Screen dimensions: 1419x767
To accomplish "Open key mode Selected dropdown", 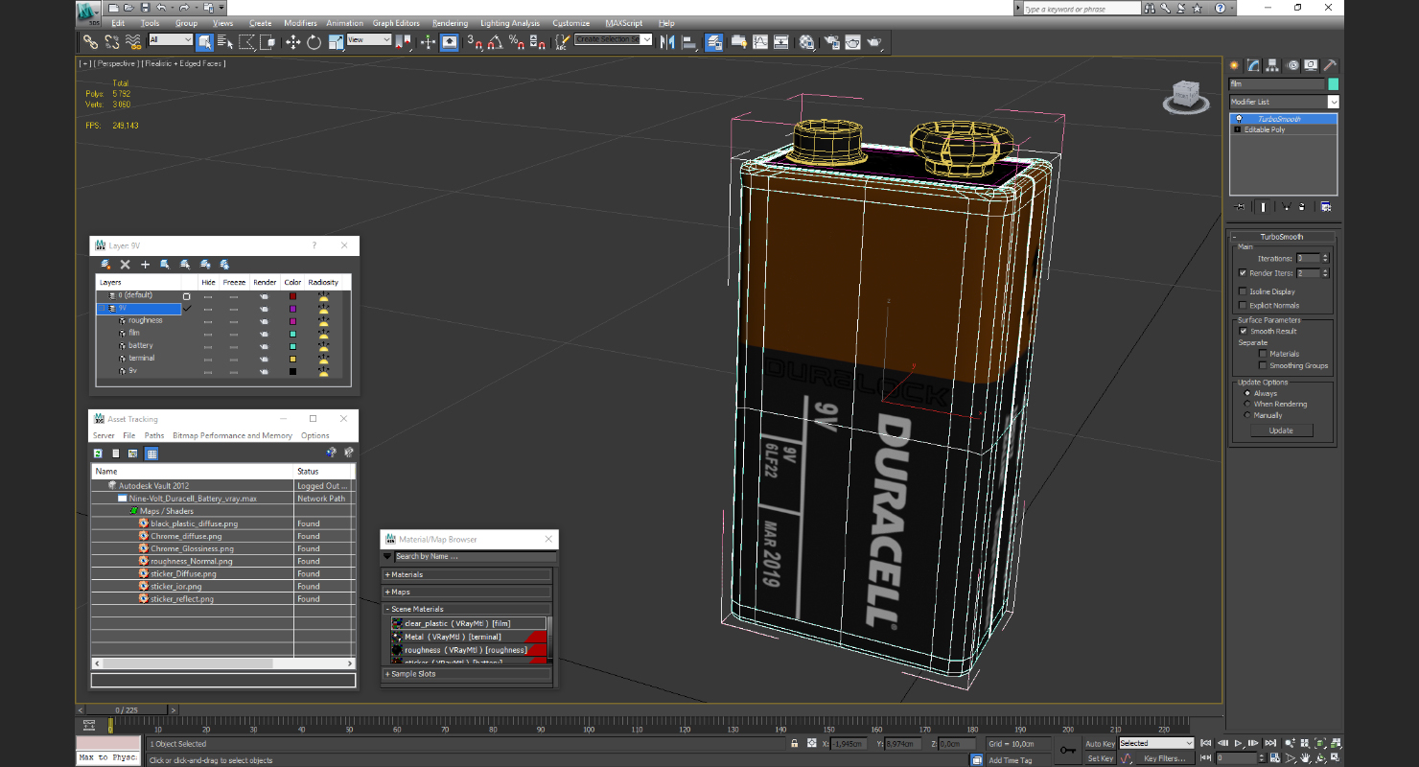I will (1156, 743).
